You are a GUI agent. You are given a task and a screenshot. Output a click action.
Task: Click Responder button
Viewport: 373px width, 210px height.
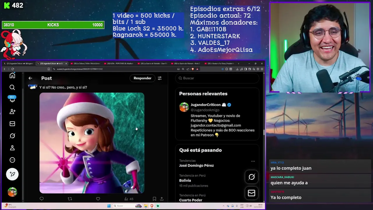pos(142,78)
